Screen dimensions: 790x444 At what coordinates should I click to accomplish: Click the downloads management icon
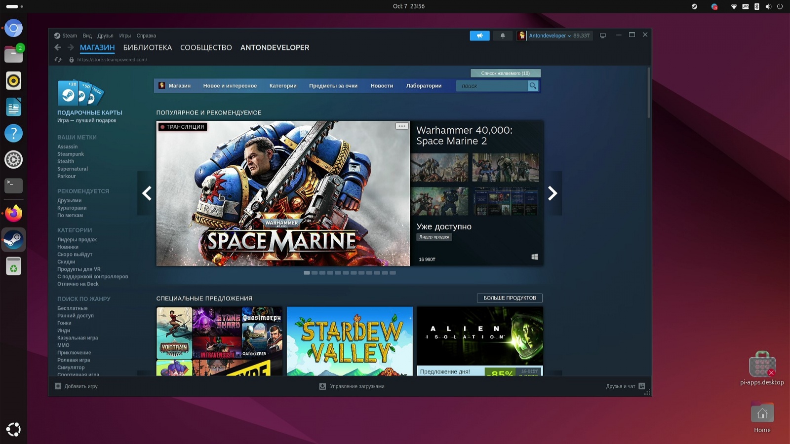[x=322, y=386]
